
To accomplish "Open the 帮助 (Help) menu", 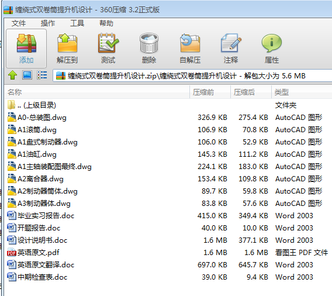I will (x=106, y=23).
